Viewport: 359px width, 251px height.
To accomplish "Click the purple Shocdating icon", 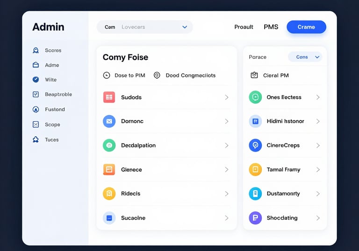I will 255,218.
